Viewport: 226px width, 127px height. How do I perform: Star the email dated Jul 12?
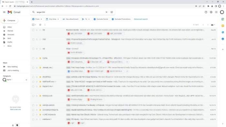pos(37,39)
